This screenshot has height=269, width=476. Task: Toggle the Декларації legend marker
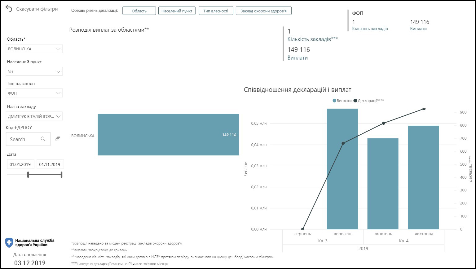[x=355, y=101]
